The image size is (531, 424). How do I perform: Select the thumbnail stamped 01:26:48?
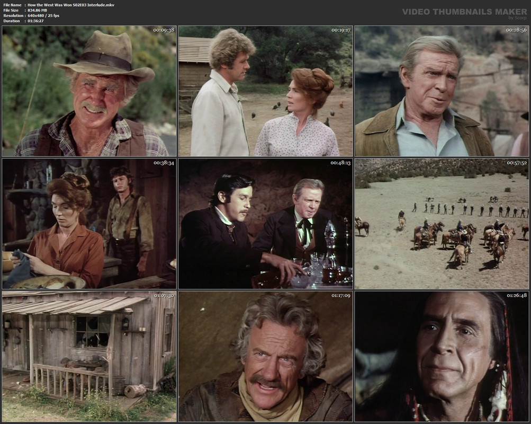[442, 356]
